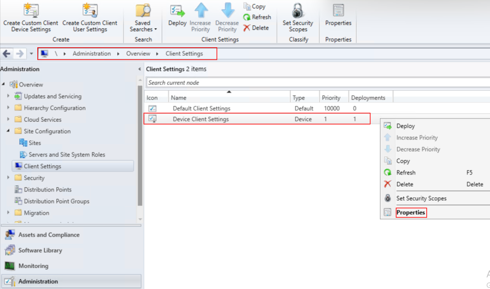Choose Properties in the context menu
Image resolution: width=490 pixels, height=289 pixels.
coord(411,213)
